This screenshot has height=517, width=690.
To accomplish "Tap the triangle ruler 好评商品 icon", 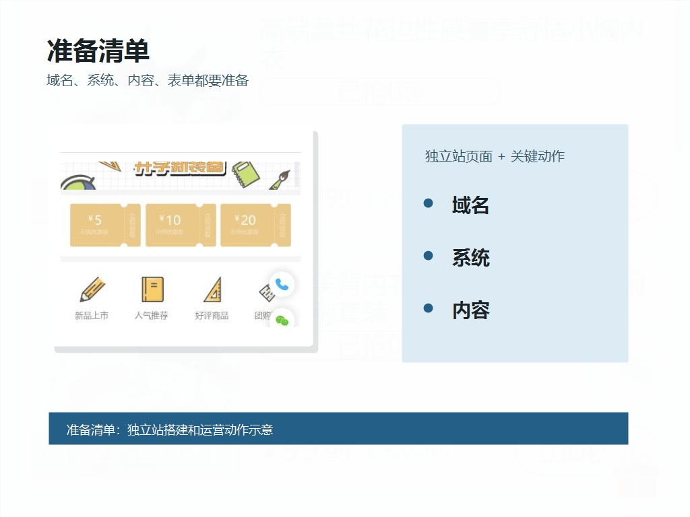I will click(213, 289).
